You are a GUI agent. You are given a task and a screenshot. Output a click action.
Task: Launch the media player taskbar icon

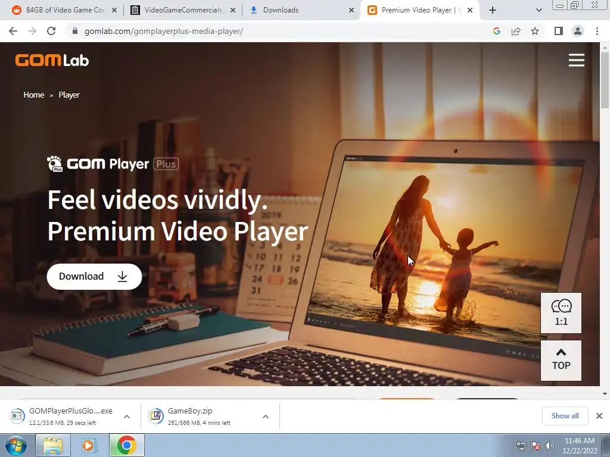[x=89, y=445]
